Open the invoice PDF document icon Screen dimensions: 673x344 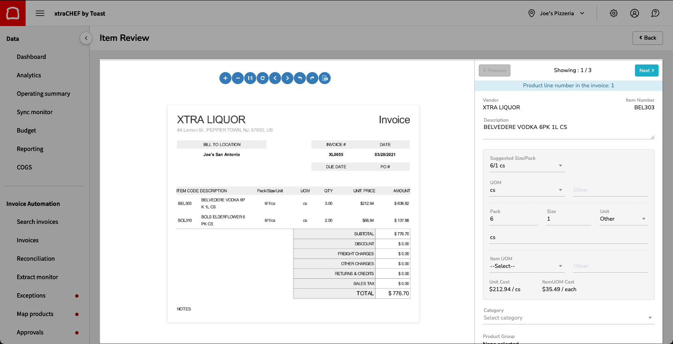[x=325, y=78]
